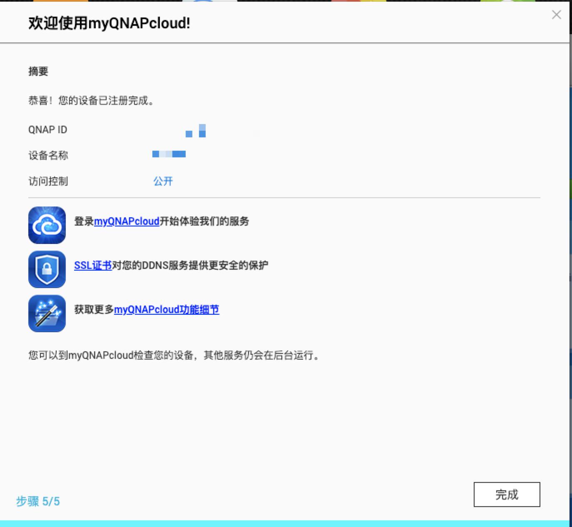Click the blurred QNAP ID value
This screenshot has height=527, width=572.
[196, 131]
